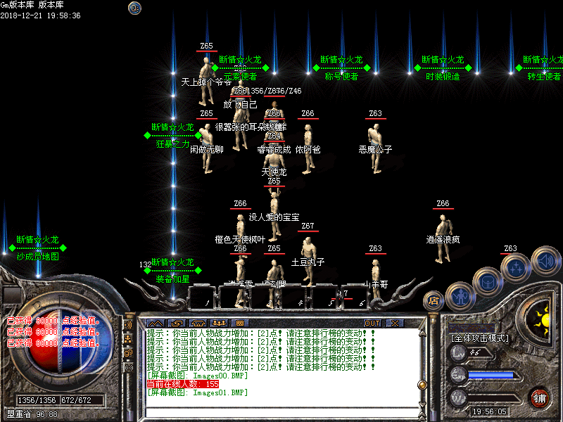The width and height of the screenshot is (563, 422).
Task: Select quick item belt slot 2
Action: click(233, 297)
